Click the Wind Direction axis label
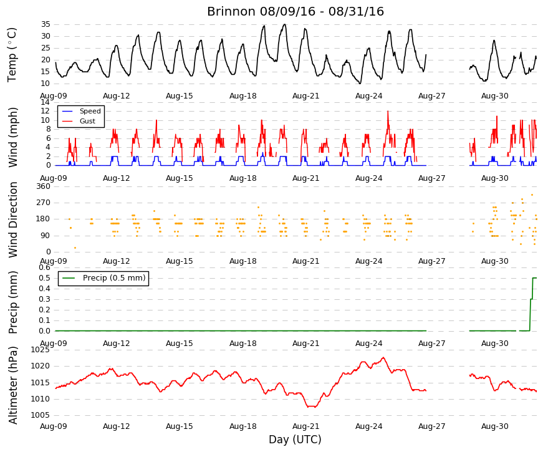The image size is (543, 452). coord(13,219)
